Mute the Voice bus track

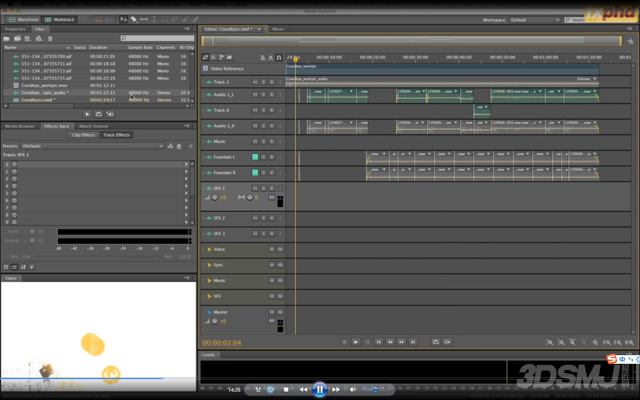pyautogui.click(x=272, y=249)
